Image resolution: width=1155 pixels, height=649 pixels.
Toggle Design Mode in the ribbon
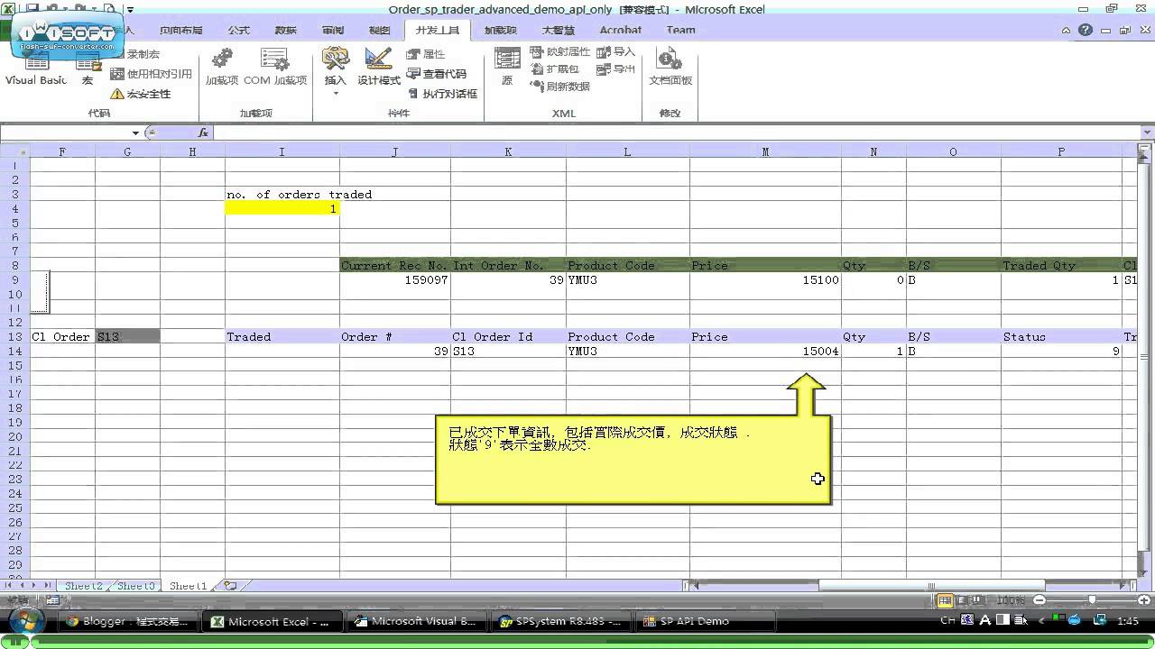tap(378, 69)
